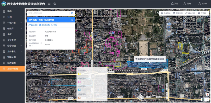Expand the 资金管理 sidebar menu
This screenshot has height=103, width=211.
(12, 40)
